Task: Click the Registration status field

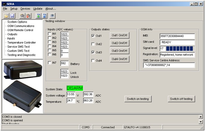Action: (x=177, y=55)
